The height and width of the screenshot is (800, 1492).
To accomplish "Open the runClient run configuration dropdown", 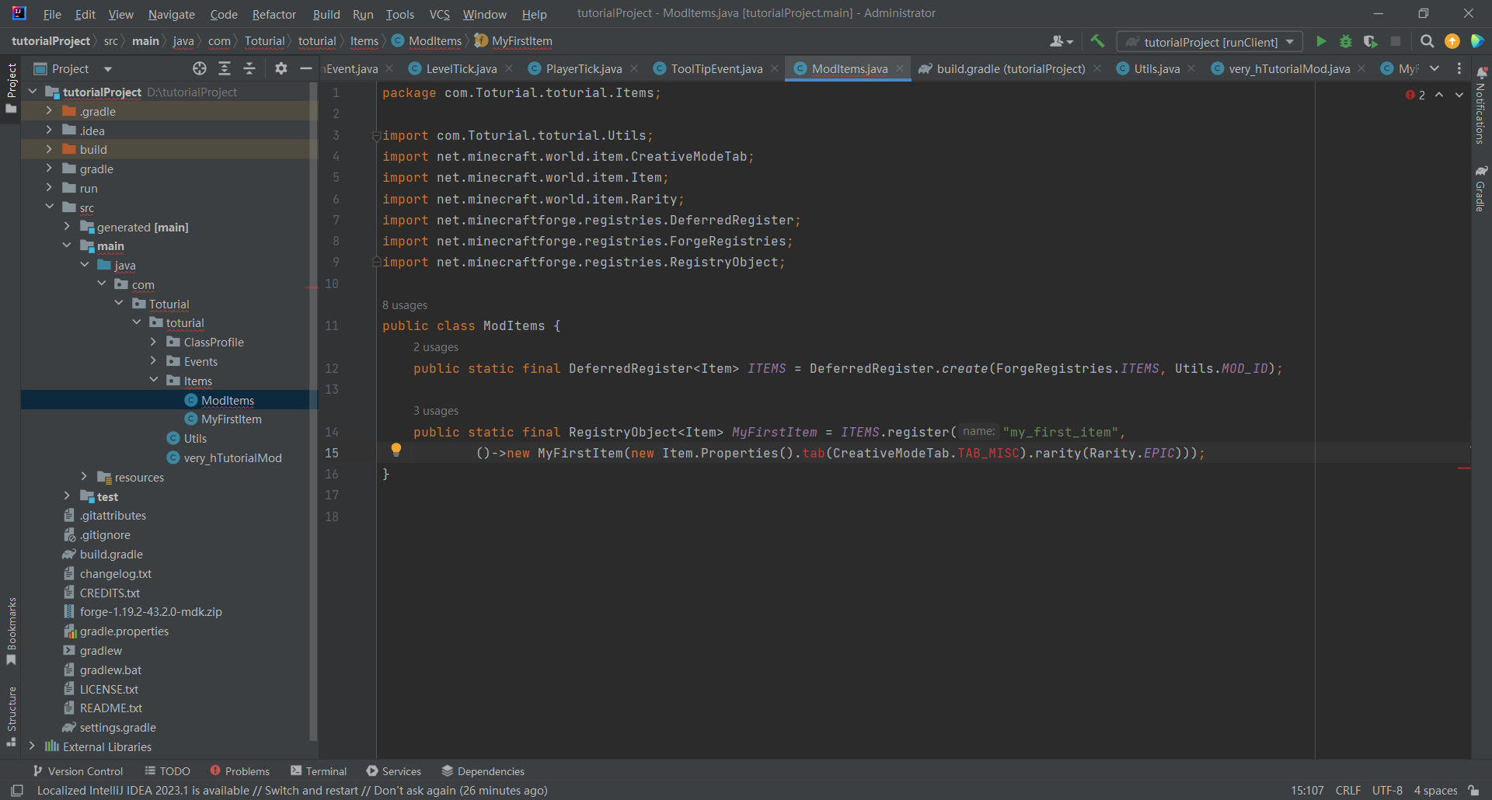I will click(x=1210, y=42).
